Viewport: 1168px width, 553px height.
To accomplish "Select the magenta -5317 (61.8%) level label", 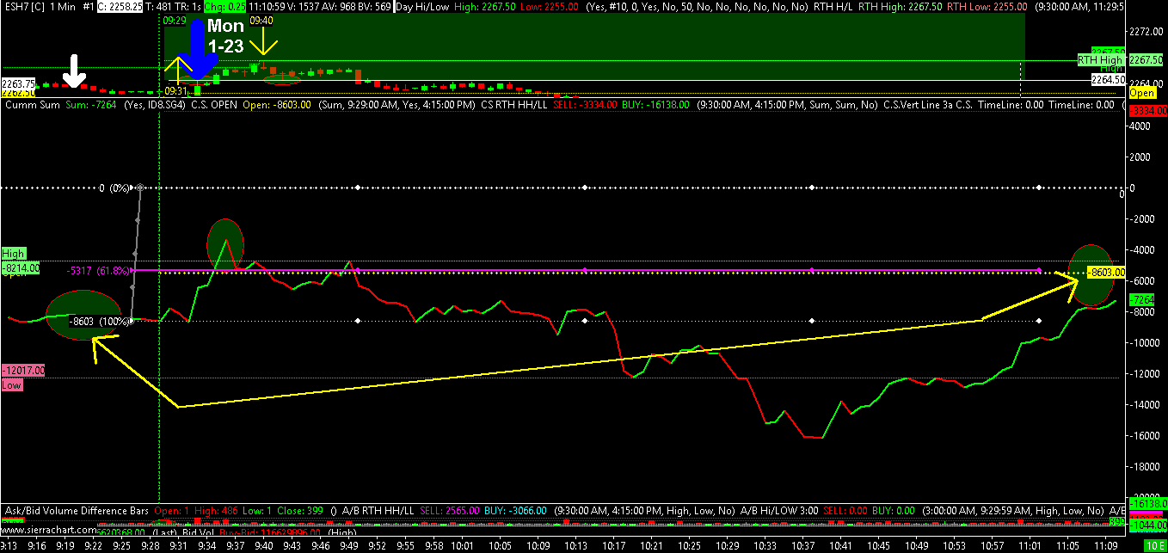I will 98,271.
